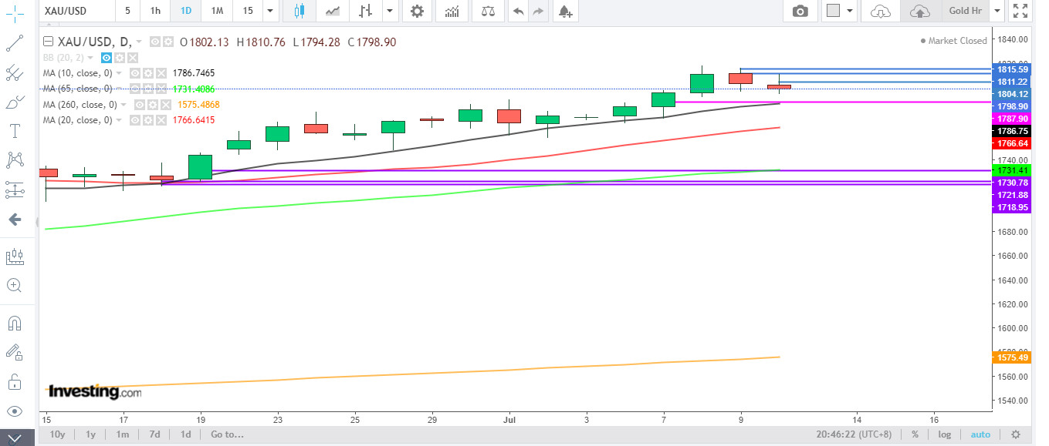1049x446 pixels.
Task: Set range to 7d
Action: [154, 434]
